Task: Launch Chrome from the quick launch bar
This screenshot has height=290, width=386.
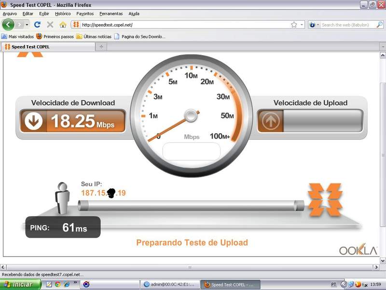Action: [57, 285]
